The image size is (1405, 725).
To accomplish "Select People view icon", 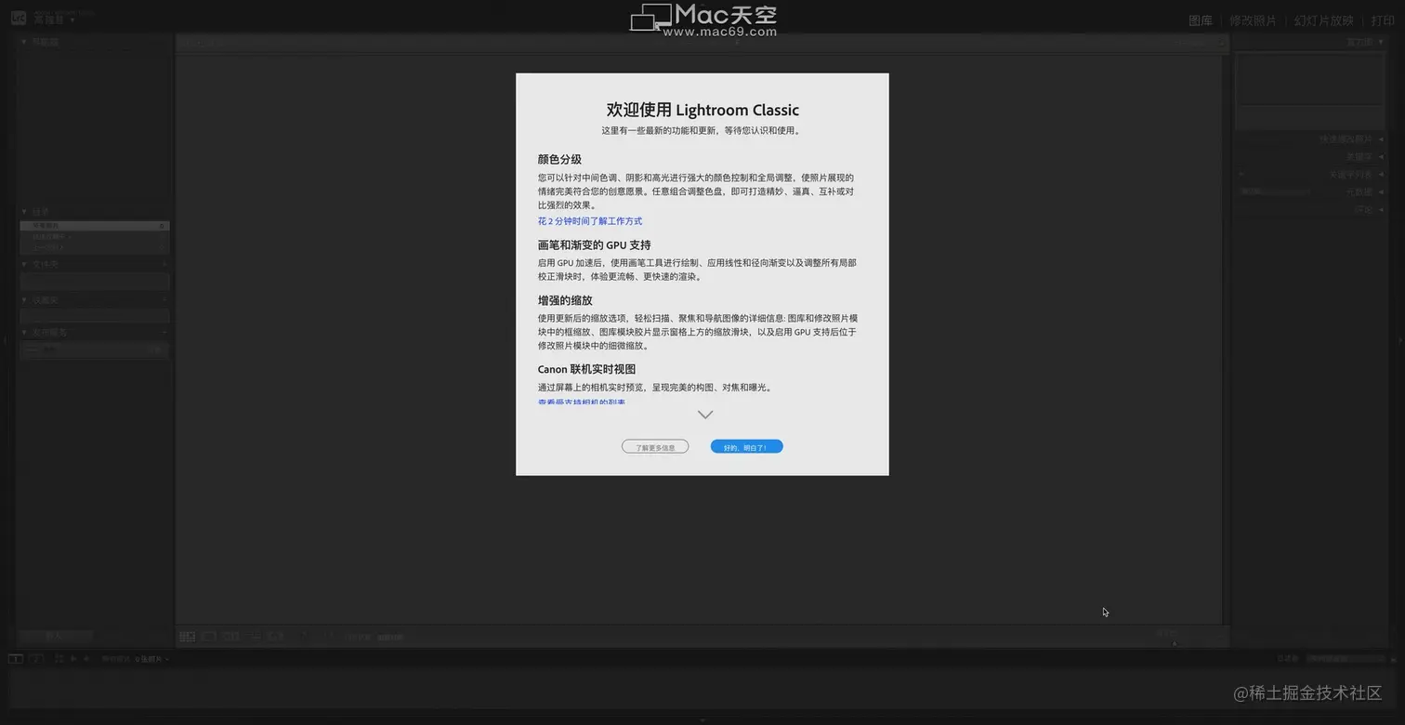I will point(276,637).
